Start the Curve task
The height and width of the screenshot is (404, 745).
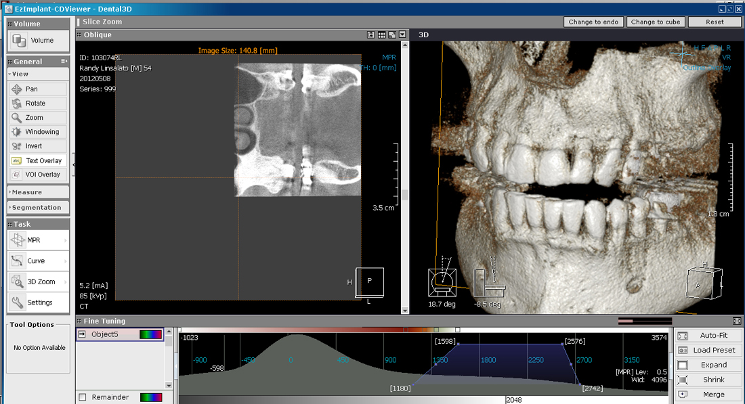point(38,261)
